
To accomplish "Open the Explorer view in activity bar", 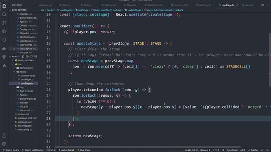I will click(x=4, y=6).
